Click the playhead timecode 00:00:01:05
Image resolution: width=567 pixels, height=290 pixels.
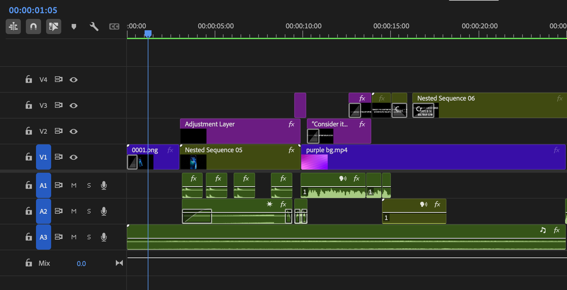(x=33, y=10)
